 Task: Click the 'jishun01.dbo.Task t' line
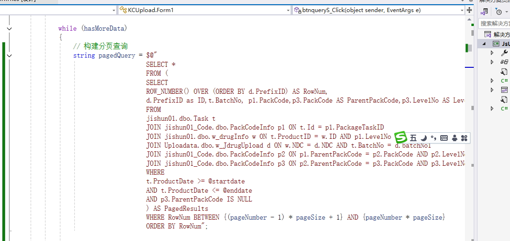point(180,118)
